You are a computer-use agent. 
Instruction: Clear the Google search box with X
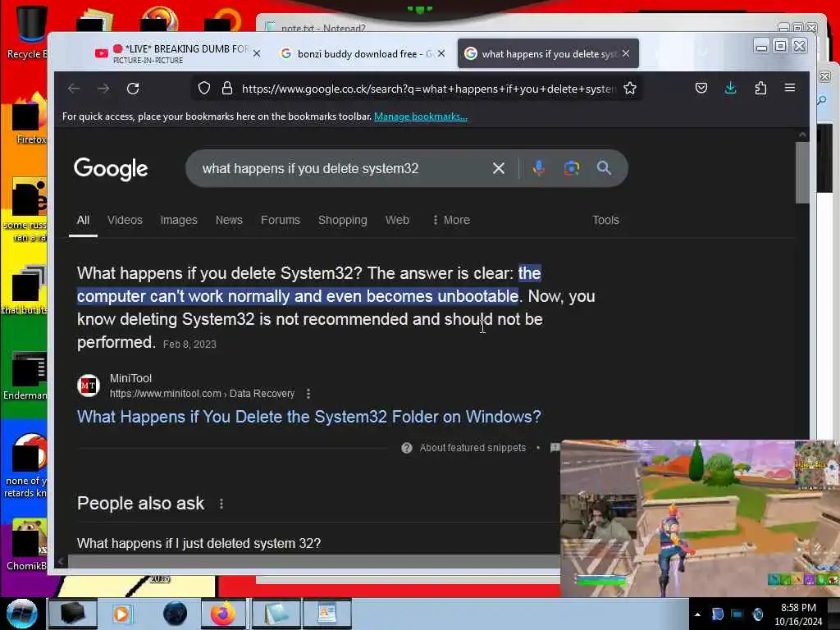499,168
